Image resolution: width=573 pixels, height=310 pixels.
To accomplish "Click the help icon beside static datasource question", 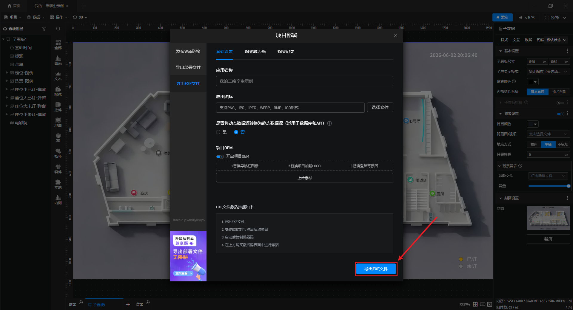I will pos(329,123).
